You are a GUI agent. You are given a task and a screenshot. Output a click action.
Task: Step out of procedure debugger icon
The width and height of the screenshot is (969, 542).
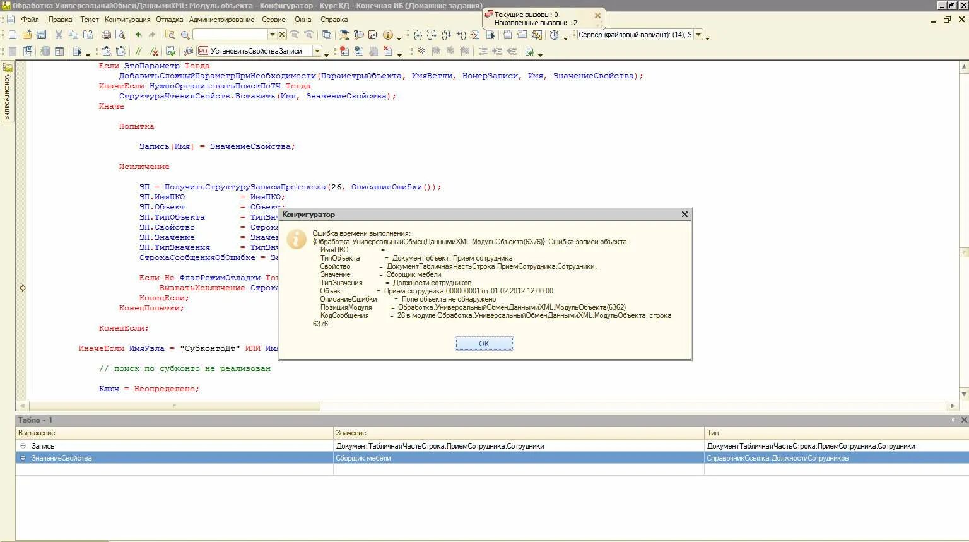pyautogui.click(x=446, y=35)
